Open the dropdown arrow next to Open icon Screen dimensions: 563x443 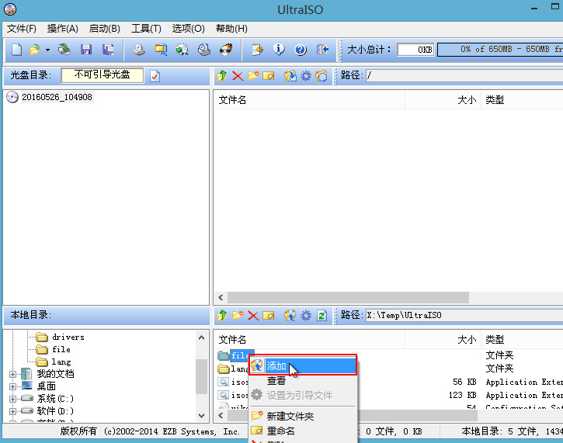pyautogui.click(x=47, y=50)
